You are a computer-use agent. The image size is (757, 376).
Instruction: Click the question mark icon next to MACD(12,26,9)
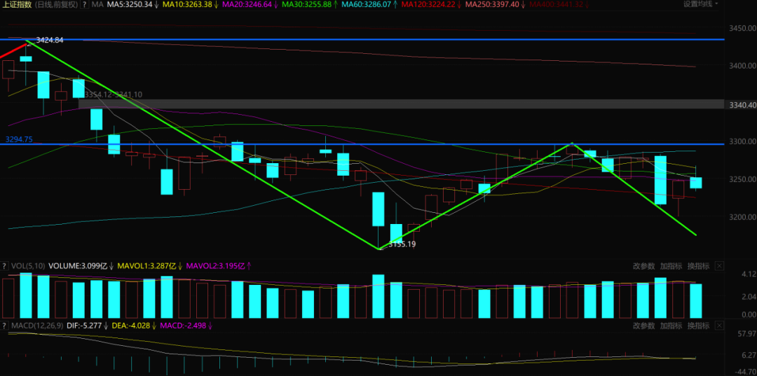[x=4, y=326]
